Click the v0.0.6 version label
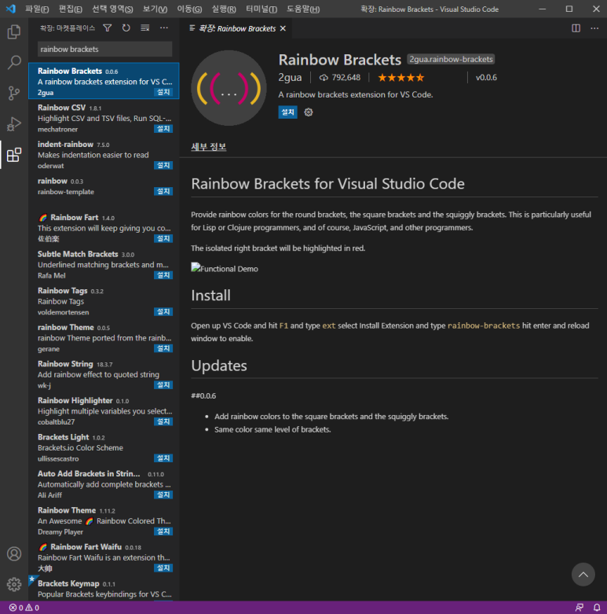 (x=486, y=78)
